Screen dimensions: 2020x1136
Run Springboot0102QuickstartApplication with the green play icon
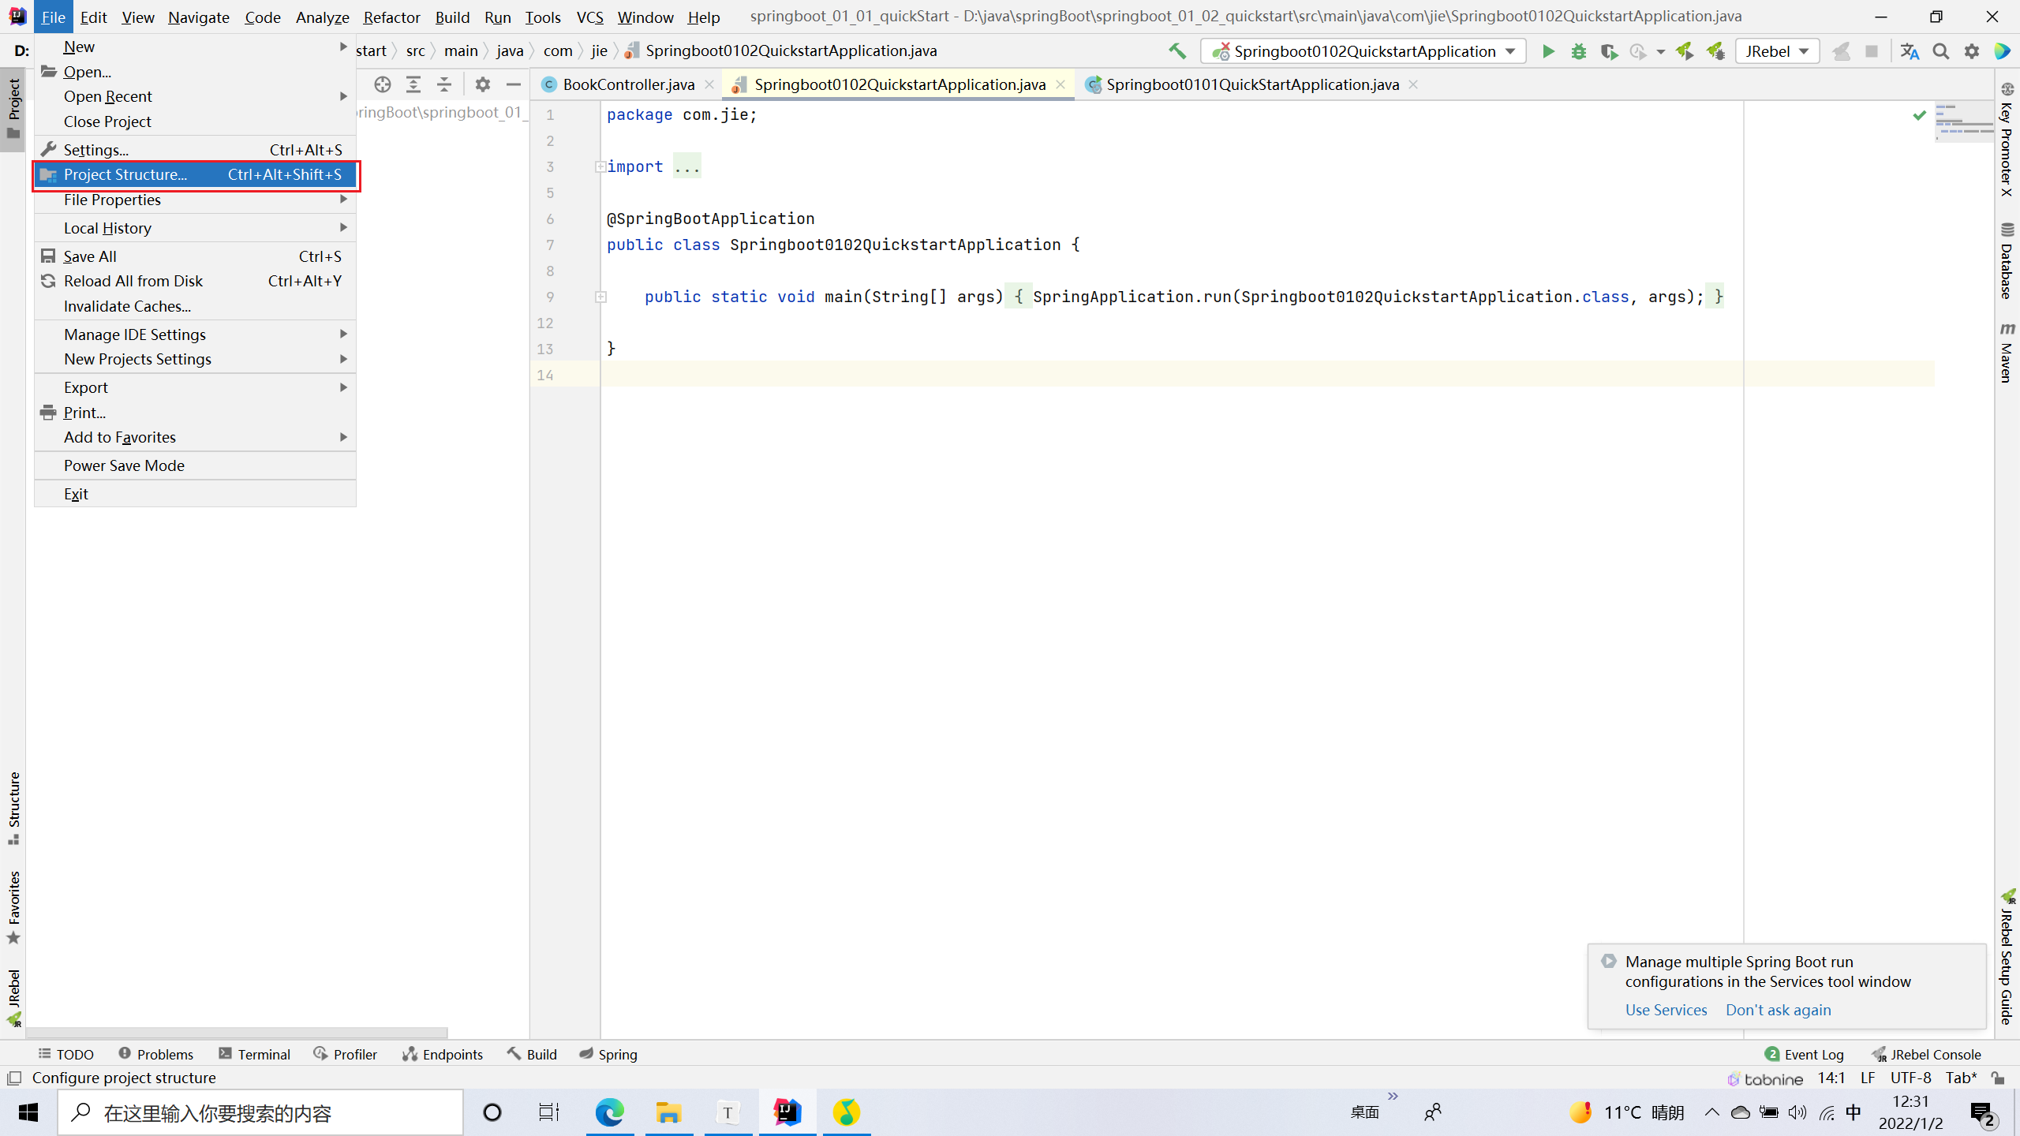point(1548,51)
